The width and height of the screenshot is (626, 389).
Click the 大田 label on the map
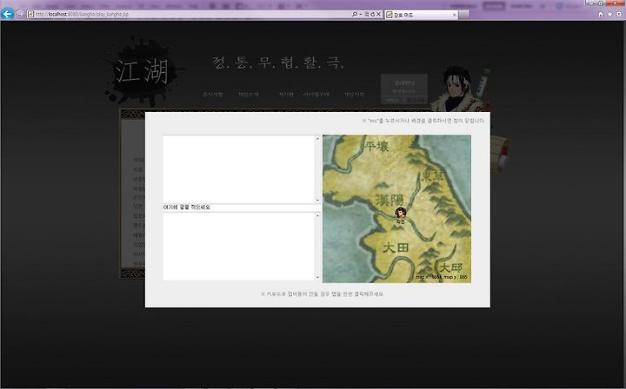[x=396, y=248]
